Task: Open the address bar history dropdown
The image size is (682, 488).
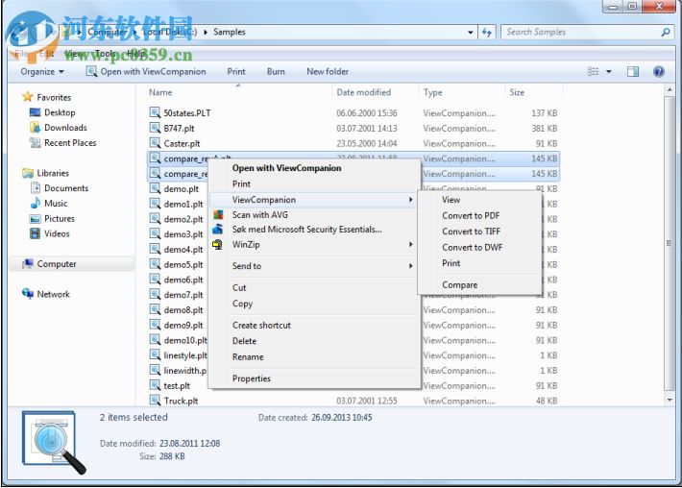Action: tap(470, 33)
